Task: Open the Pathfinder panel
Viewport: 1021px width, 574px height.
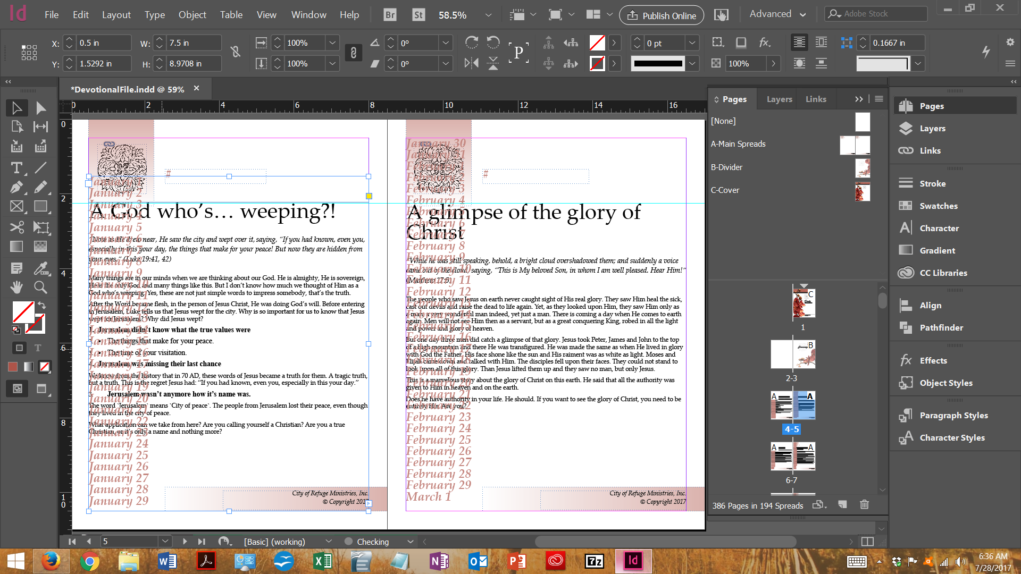Action: (x=941, y=327)
